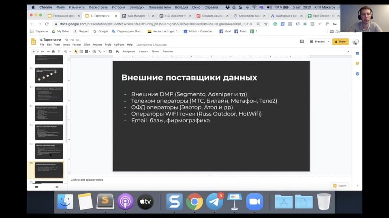
Task: Open the Format menu
Action: 77,45
